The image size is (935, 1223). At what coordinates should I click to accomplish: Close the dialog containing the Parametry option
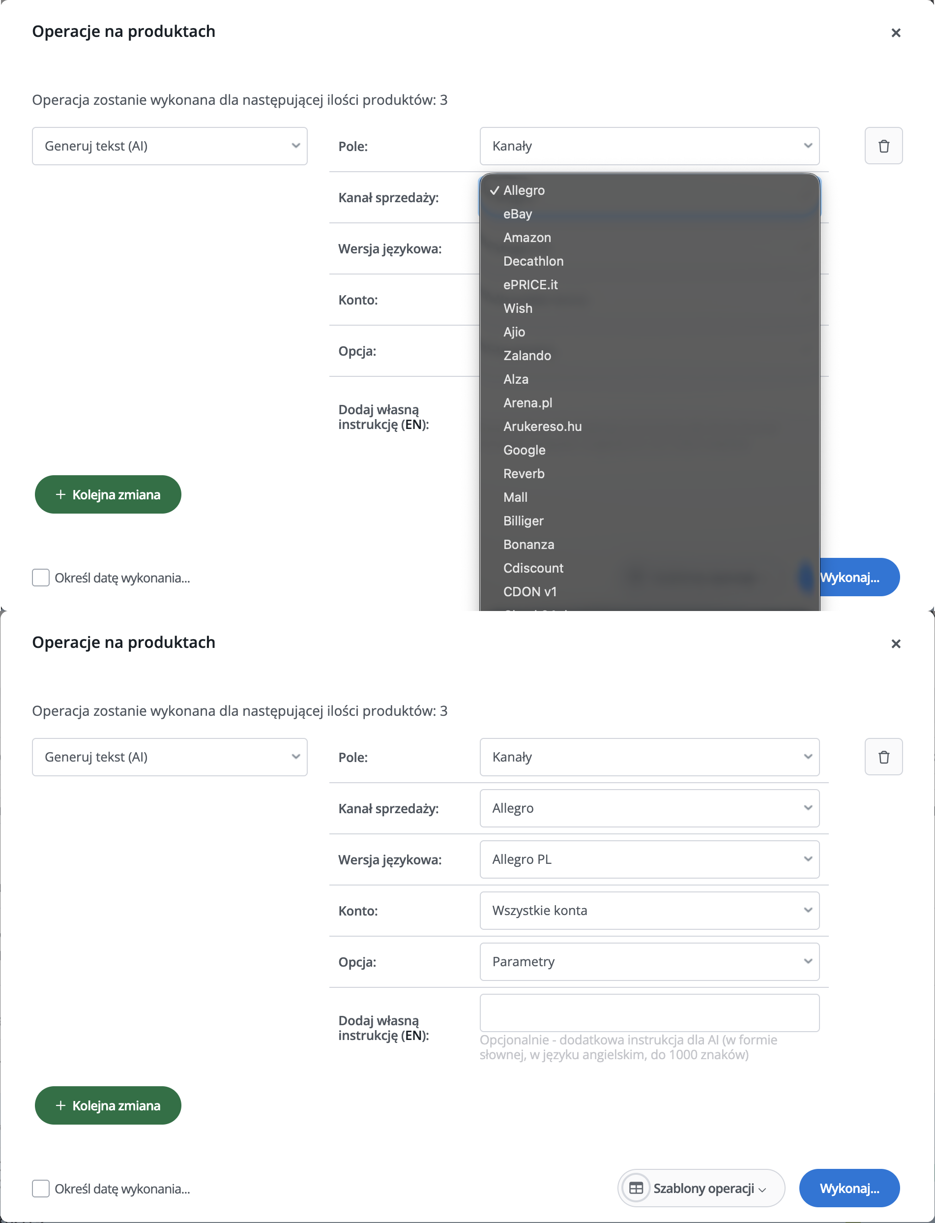click(896, 644)
